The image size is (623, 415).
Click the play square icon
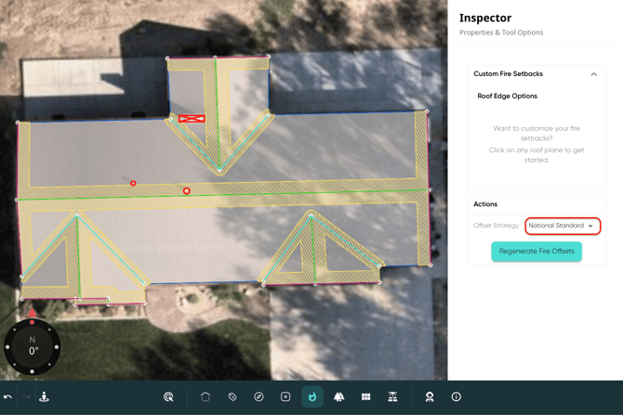coord(285,396)
